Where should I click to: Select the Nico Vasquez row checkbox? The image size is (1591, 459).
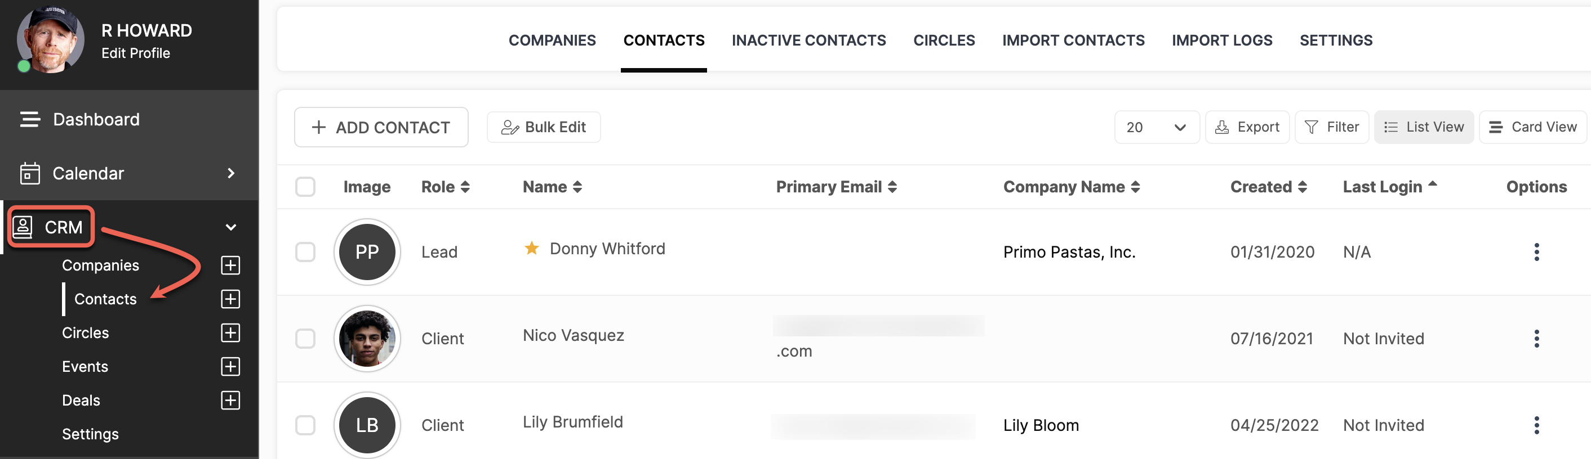coord(305,338)
